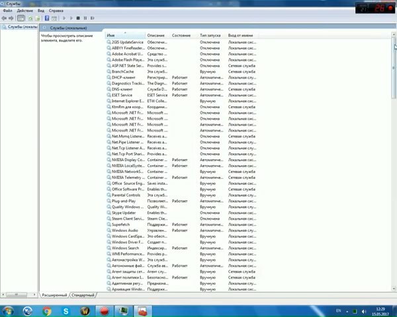Open Google Chrome from the taskbar

click(x=47, y=311)
